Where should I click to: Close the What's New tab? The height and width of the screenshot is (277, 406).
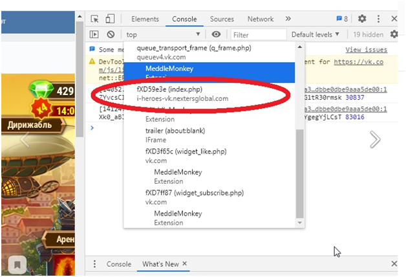coord(184,263)
